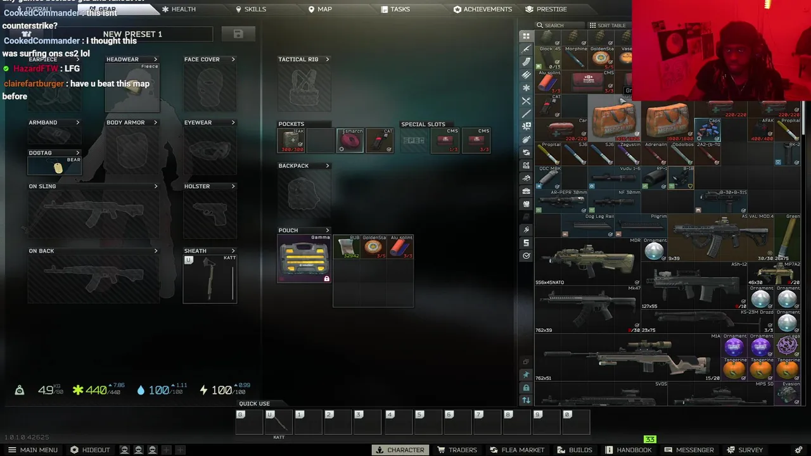Viewport: 811px width, 456px height.
Task: Open the HEALTH tab
Action: [178, 9]
